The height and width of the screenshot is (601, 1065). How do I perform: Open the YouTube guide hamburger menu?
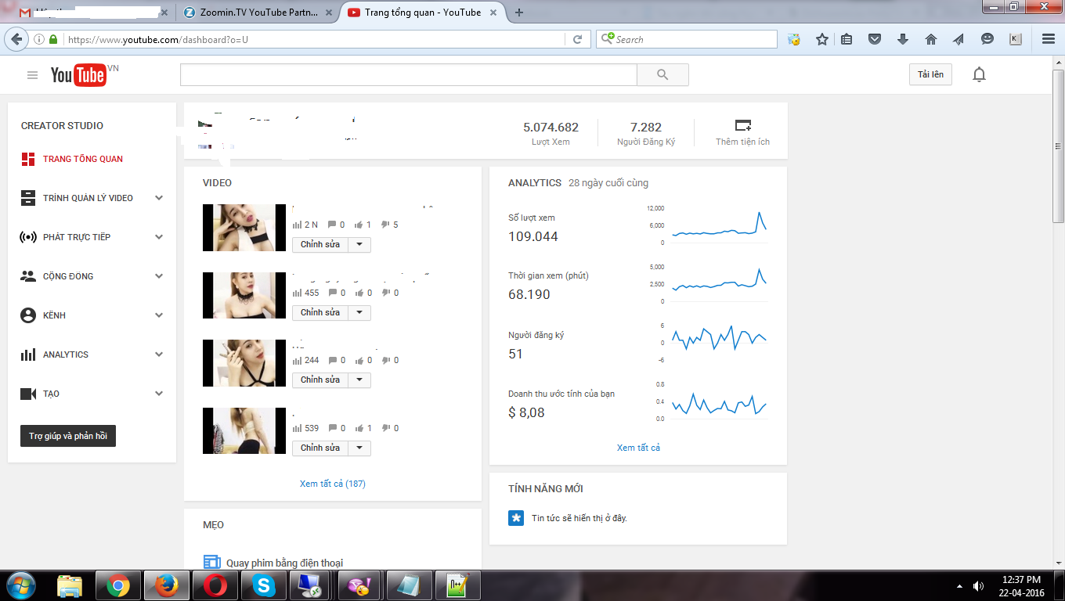pyautogui.click(x=32, y=75)
